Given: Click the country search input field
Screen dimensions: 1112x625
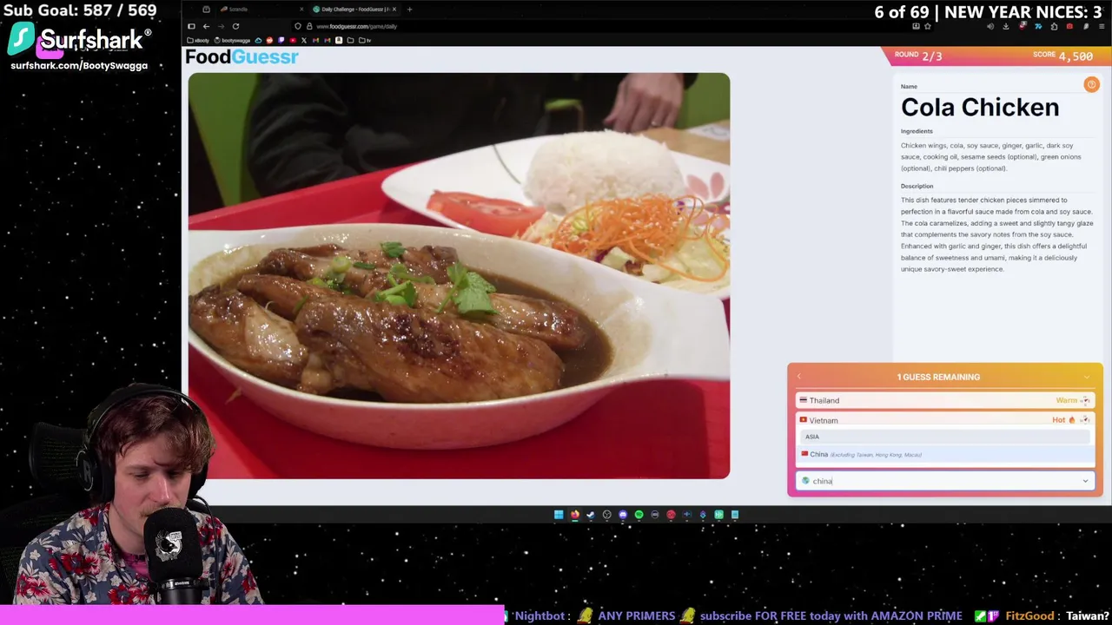Looking at the screenshot, I should [944, 481].
